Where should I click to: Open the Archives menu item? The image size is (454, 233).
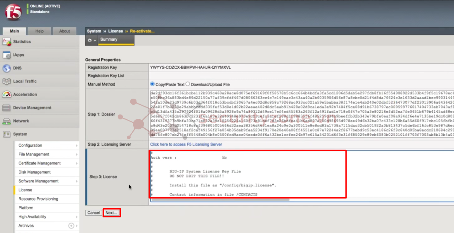[x=47, y=226]
